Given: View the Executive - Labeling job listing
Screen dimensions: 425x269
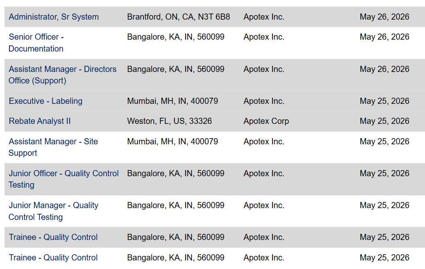Looking at the screenshot, I should (45, 101).
